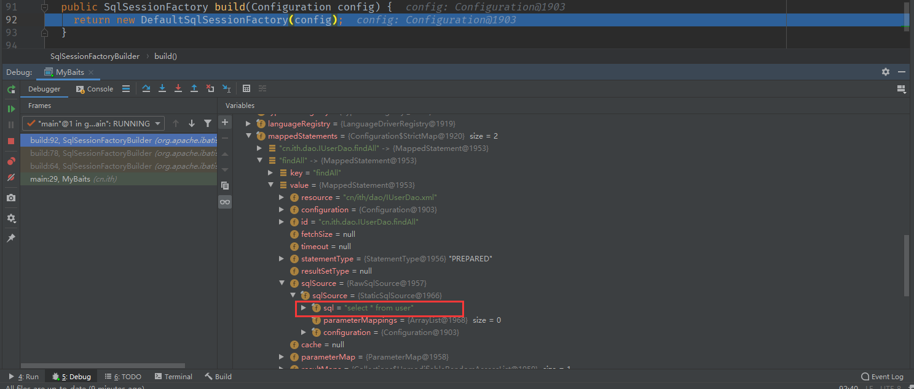Select next frame down arrow
This screenshot has width=914, height=389.
[192, 123]
